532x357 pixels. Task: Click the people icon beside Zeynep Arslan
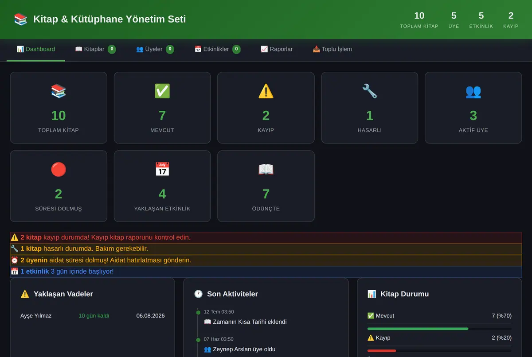[x=207, y=349]
